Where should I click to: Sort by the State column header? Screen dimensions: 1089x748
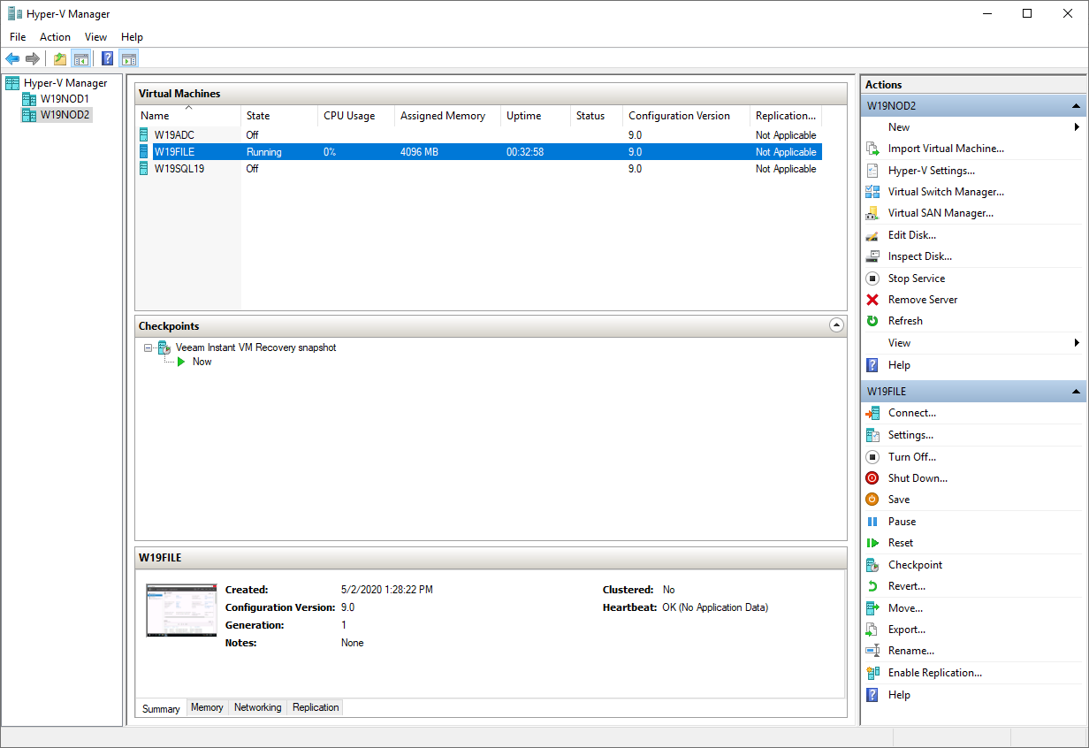[x=279, y=116]
